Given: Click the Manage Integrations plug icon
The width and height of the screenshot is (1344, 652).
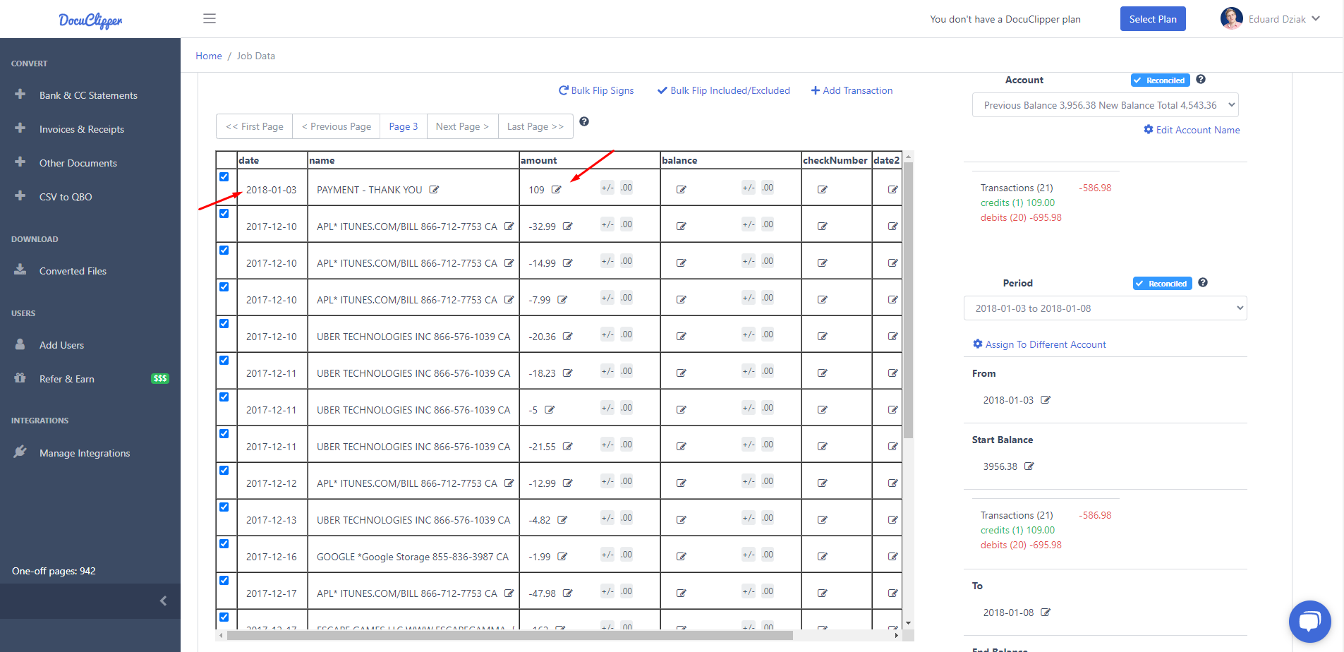Looking at the screenshot, I should point(21,452).
